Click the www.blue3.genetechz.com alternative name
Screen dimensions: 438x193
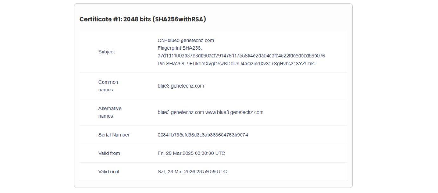coord(235,112)
